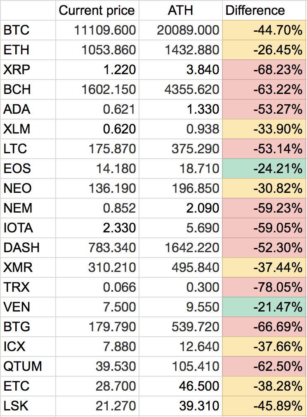The height and width of the screenshot is (417, 307).
Task: Select VEN difference cell -21.47%
Action: click(x=278, y=307)
